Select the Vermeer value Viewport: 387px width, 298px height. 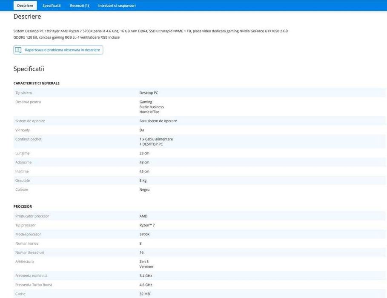tap(146, 267)
